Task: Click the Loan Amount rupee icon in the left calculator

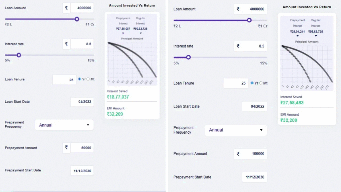Action: click(66, 8)
